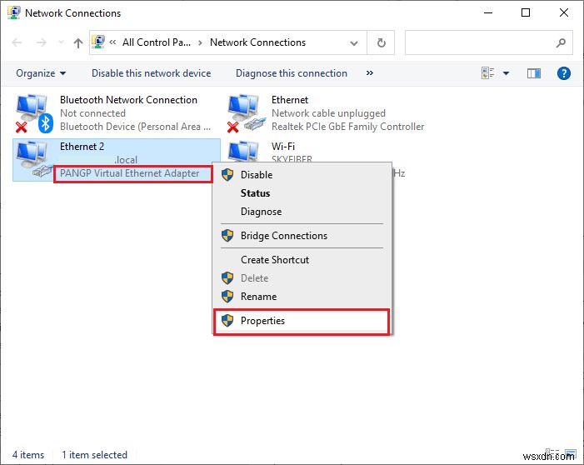
Task: Choose Status in the context menu
Action: pyautogui.click(x=302, y=193)
